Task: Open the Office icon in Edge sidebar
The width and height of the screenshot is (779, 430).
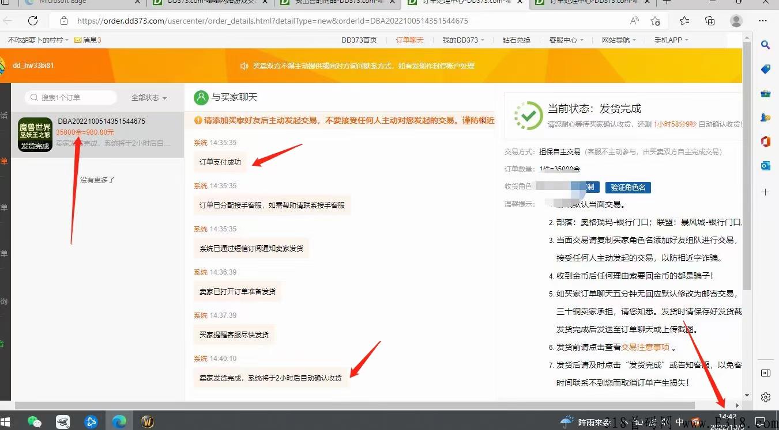Action: point(766,142)
